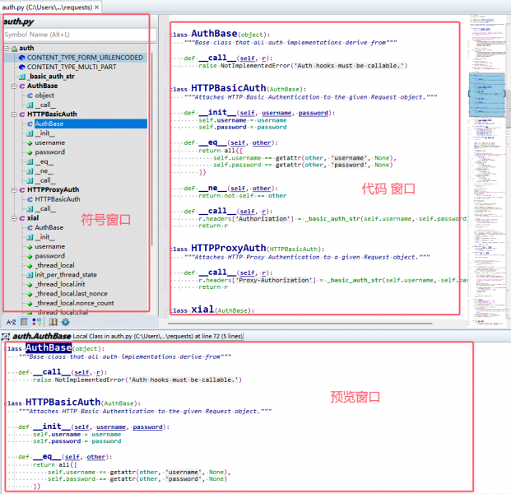Click __ne__ method name in code window

click(x=213, y=188)
